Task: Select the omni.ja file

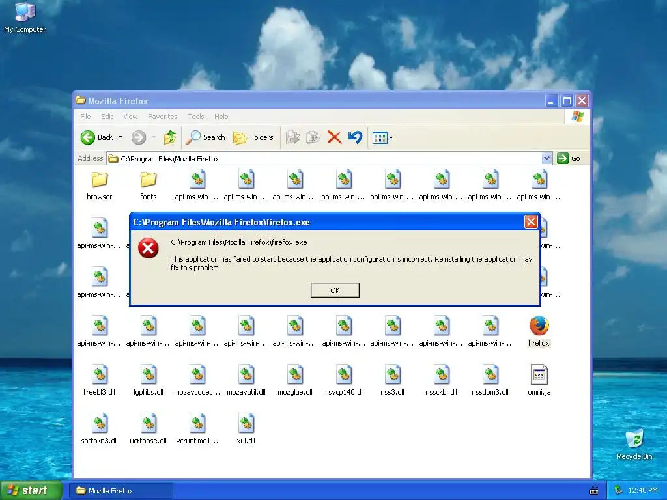Action: tap(539, 380)
